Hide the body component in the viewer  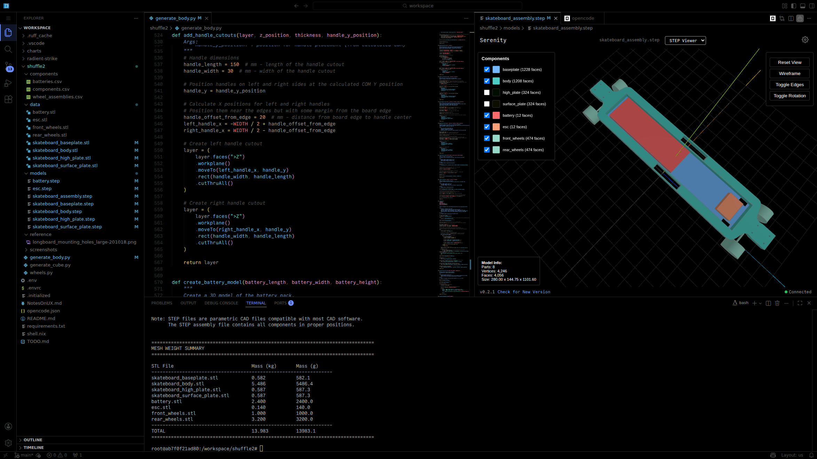(x=487, y=81)
